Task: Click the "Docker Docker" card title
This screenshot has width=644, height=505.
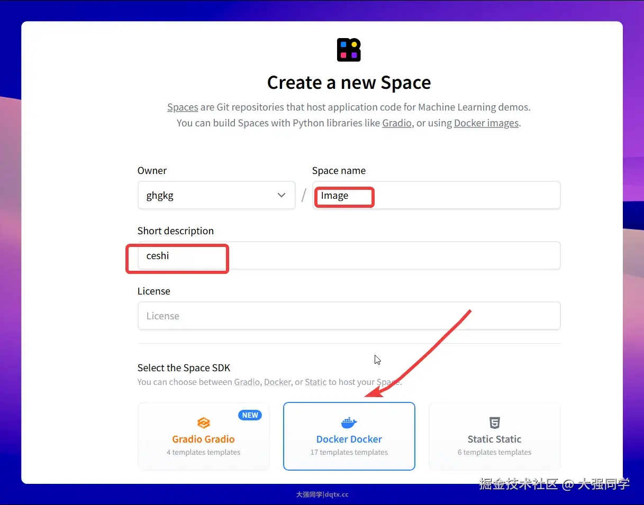Action: click(x=349, y=439)
